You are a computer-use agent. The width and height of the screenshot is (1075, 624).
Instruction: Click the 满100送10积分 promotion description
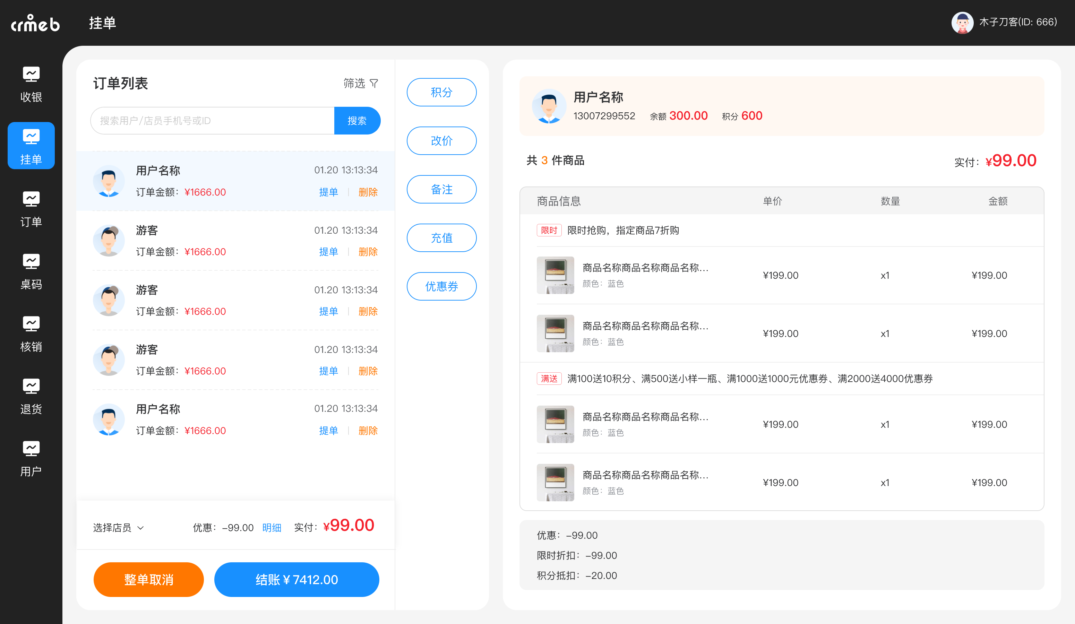tap(749, 378)
